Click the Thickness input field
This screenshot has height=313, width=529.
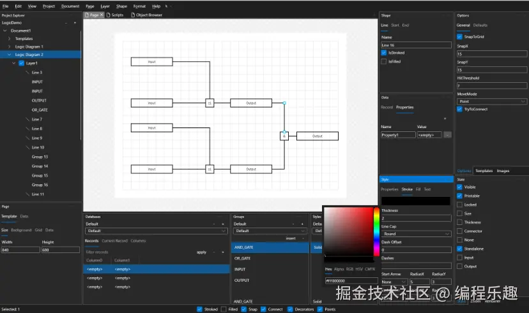[417, 219]
